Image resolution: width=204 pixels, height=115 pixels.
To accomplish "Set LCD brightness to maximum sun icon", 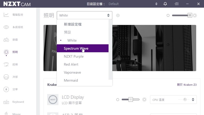I will pyautogui.click(x=144, y=100).
